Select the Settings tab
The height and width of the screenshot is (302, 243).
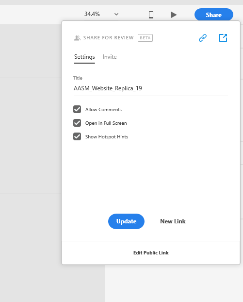84,57
